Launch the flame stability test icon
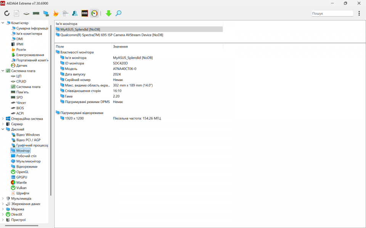Screen dimensions: 366x228 pos(56,13)
